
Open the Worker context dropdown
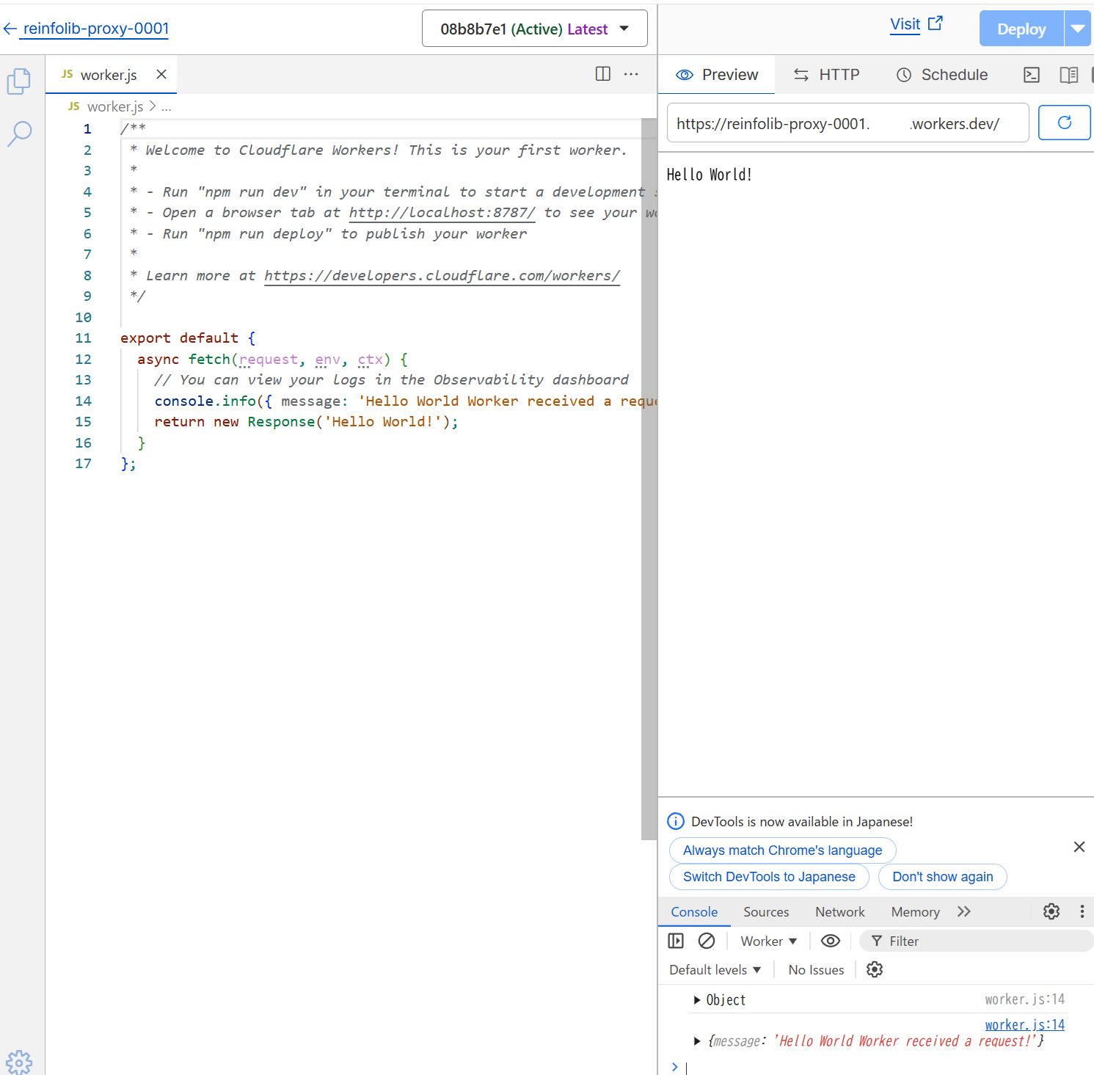768,941
